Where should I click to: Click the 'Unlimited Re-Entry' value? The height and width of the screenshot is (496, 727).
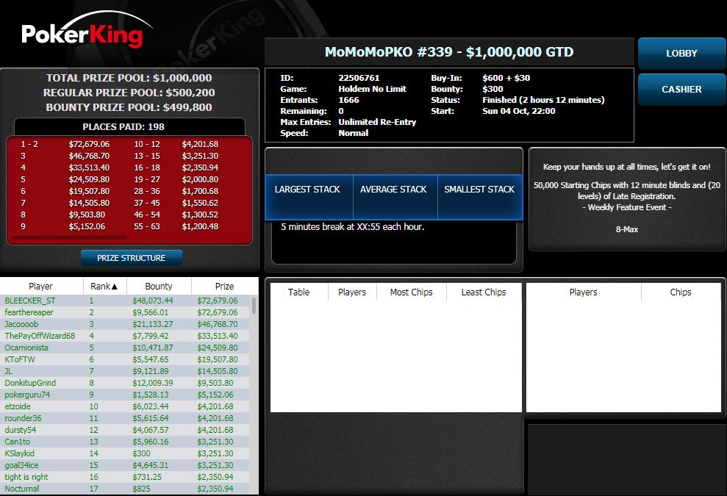(x=377, y=122)
